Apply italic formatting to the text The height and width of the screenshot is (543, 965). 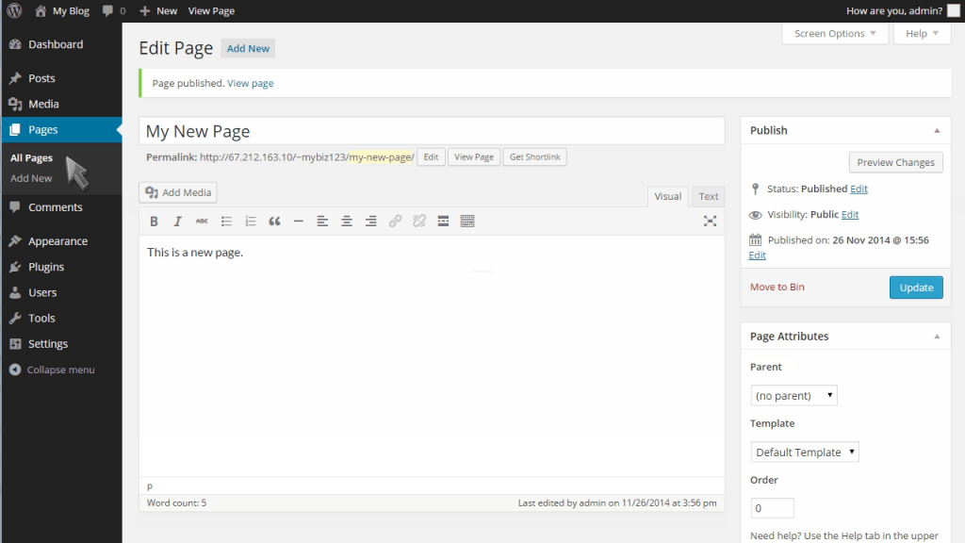pyautogui.click(x=177, y=221)
